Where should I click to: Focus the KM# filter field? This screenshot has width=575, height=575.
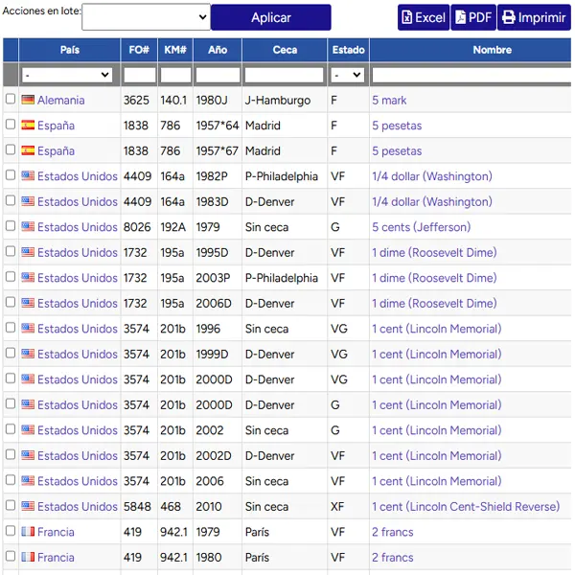[x=175, y=75]
